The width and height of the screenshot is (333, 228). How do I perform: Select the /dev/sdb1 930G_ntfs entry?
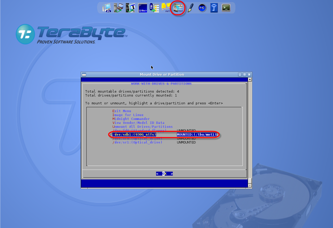click(x=134, y=135)
